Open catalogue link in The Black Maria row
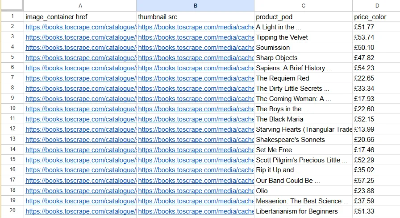The image size is (400, 218). pyautogui.click(x=81, y=119)
